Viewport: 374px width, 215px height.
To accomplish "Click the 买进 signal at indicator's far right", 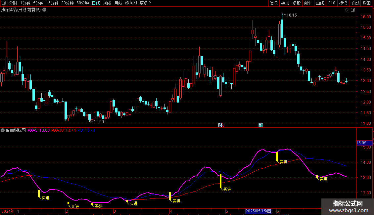I will [x=323, y=179].
